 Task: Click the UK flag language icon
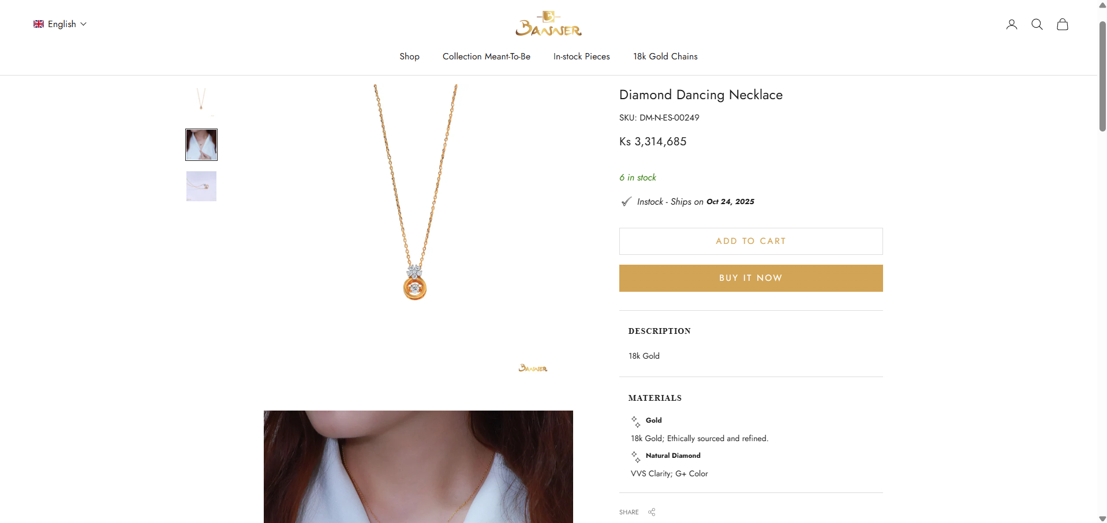tap(39, 24)
